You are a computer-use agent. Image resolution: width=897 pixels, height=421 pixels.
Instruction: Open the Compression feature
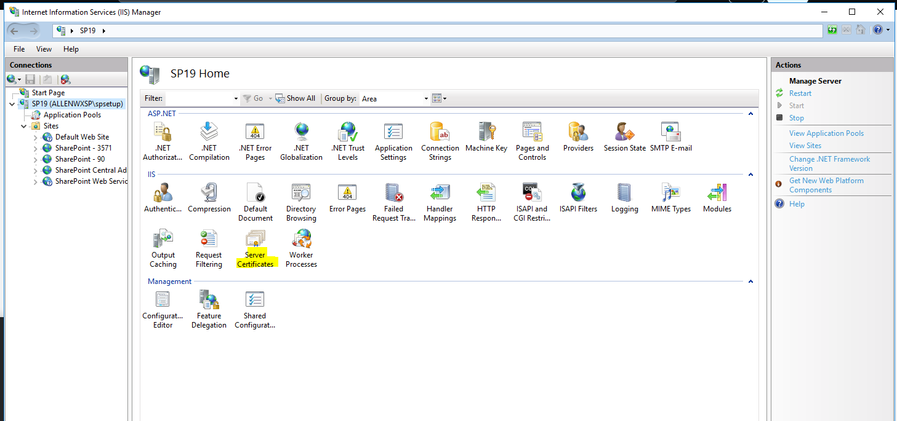pyautogui.click(x=209, y=198)
